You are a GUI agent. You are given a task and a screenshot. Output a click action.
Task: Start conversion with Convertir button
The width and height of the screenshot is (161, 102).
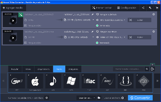pyautogui.click(x=140, y=98)
